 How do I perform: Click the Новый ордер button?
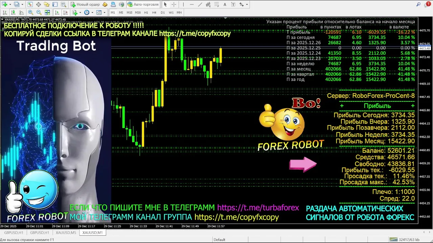pos(85,4)
